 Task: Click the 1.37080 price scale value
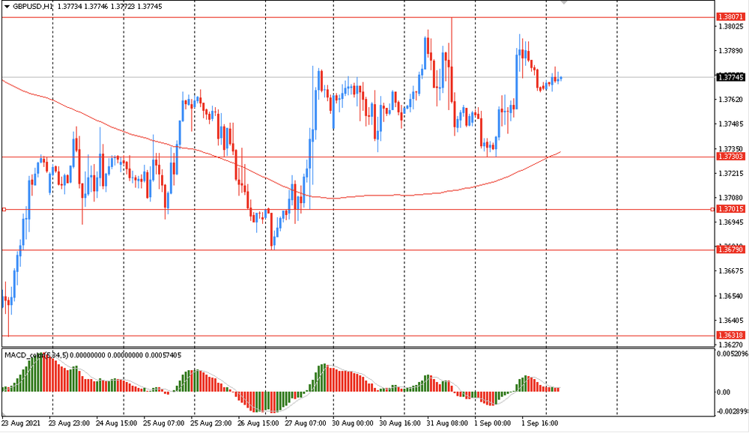pos(731,197)
